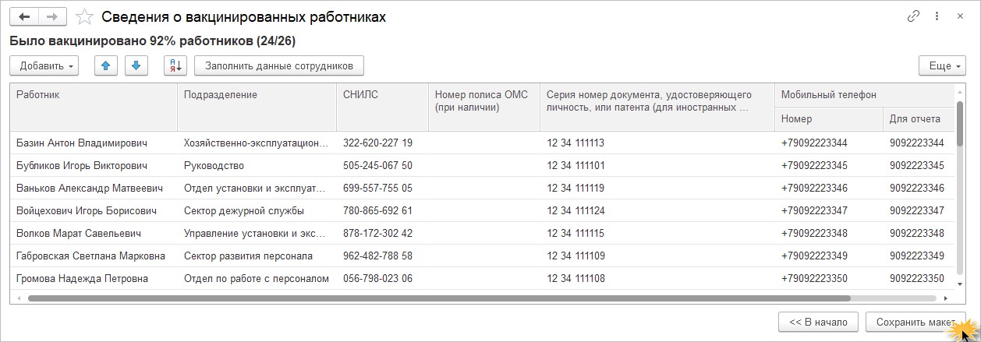Viewport: 981px width, 342px height.
Task: Sort the list with the А-Я icon
Action: 175,65
